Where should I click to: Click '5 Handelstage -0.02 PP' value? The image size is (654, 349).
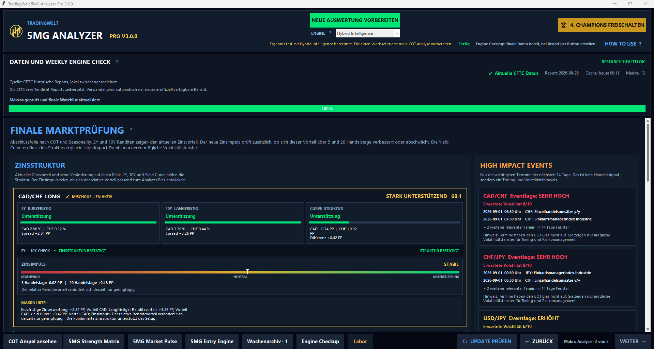(42, 283)
